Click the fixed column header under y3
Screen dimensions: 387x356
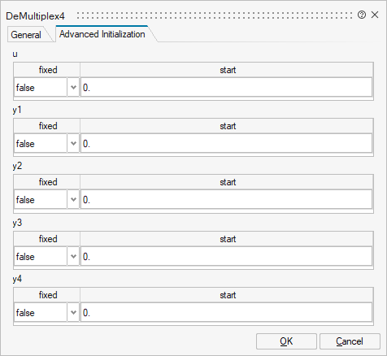point(47,239)
